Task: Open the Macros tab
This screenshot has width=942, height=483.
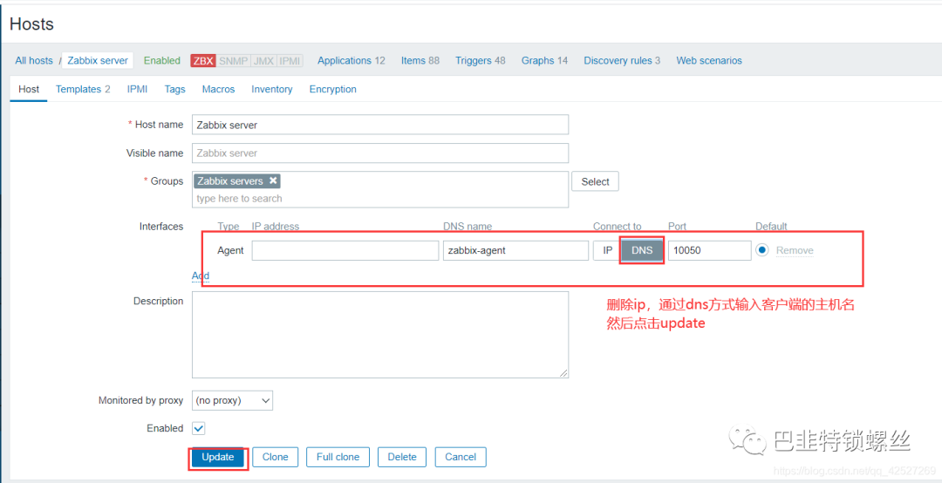Action: [x=218, y=89]
